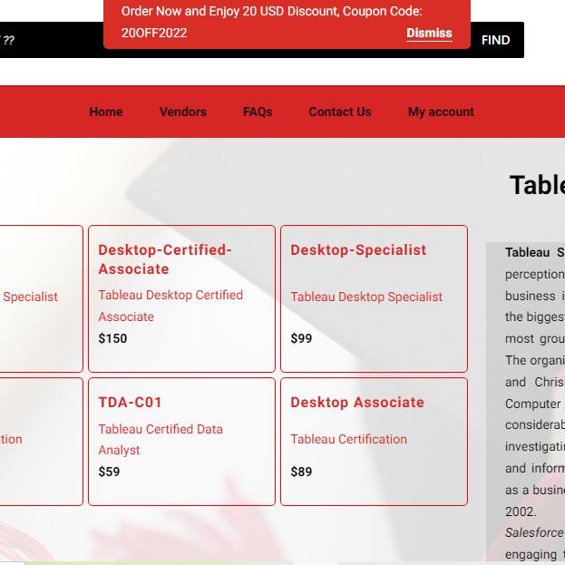565x565 pixels.
Task: Open the Desktop Associate exam title
Action: pos(357,403)
